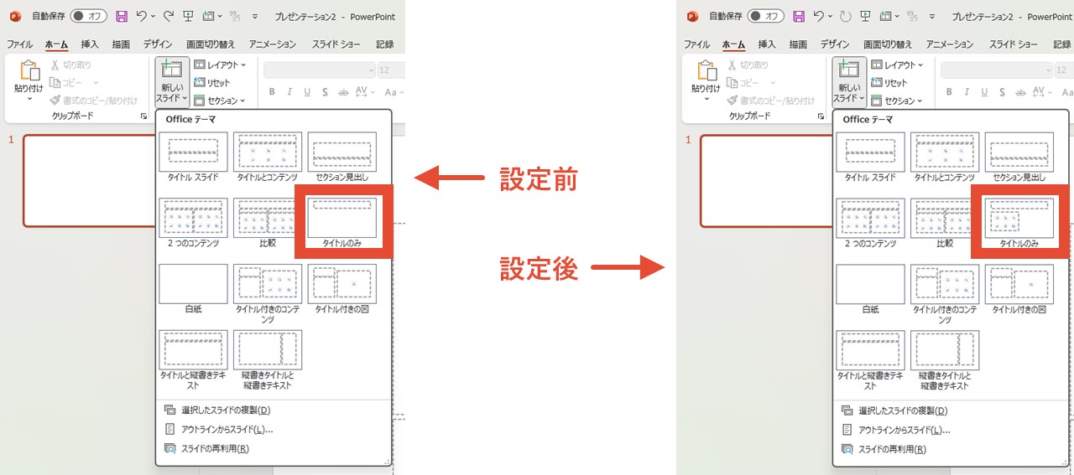Open the 画面切り替え tab in right window
This screenshot has height=475, width=1074.
pyautogui.click(x=888, y=44)
